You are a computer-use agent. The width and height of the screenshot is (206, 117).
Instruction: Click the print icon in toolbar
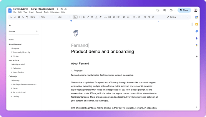19,17
